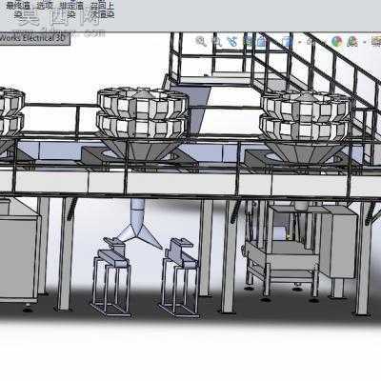Open the View Settings icon
381x381 pixels.
[376, 41]
